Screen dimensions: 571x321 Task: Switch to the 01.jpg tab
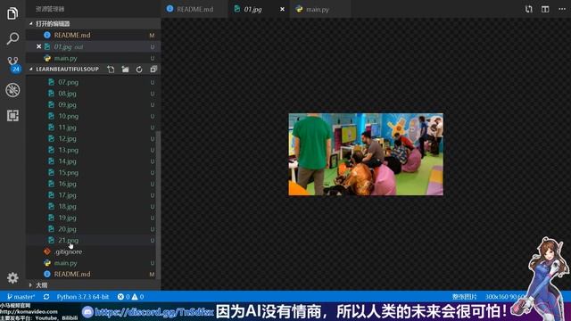[260, 9]
